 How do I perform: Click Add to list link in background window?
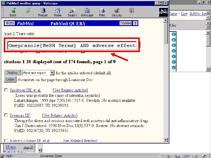198,13
